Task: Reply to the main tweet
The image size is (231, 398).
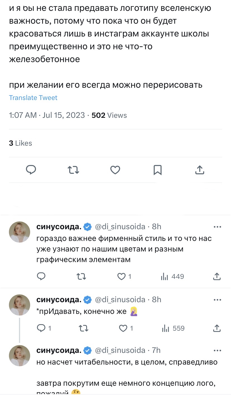Action: [x=31, y=170]
